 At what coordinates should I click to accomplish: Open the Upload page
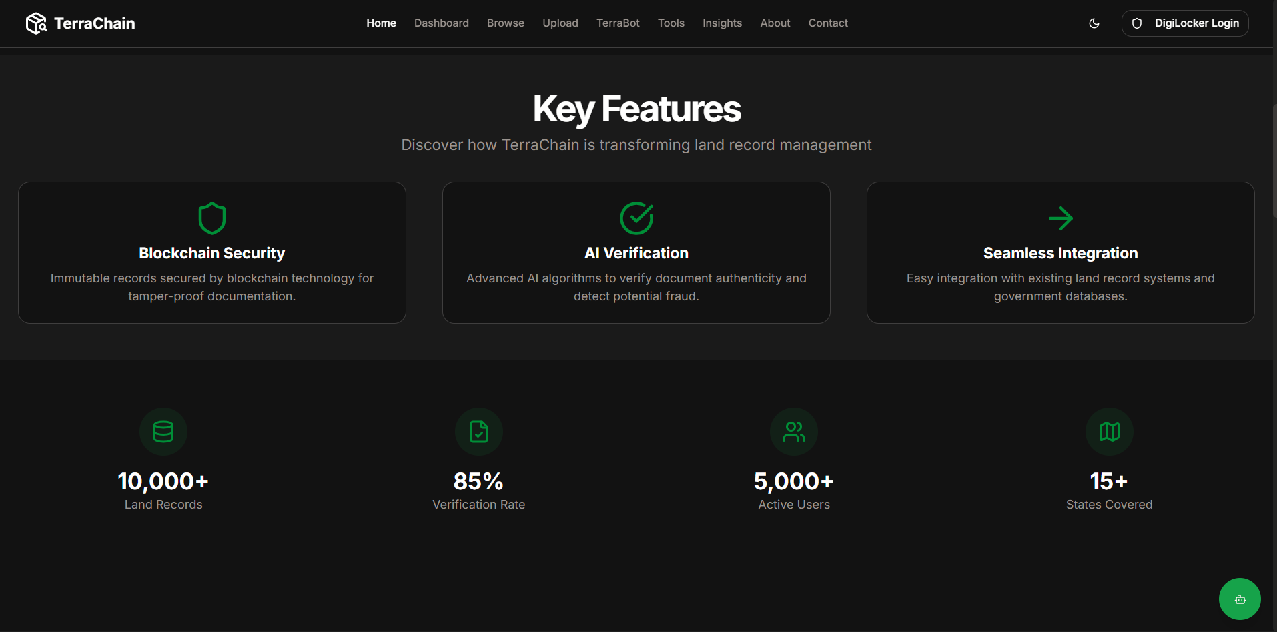(x=560, y=23)
